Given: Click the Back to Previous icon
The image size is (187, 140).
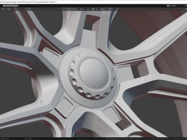Looking at the screenshot, I should point(4,6).
